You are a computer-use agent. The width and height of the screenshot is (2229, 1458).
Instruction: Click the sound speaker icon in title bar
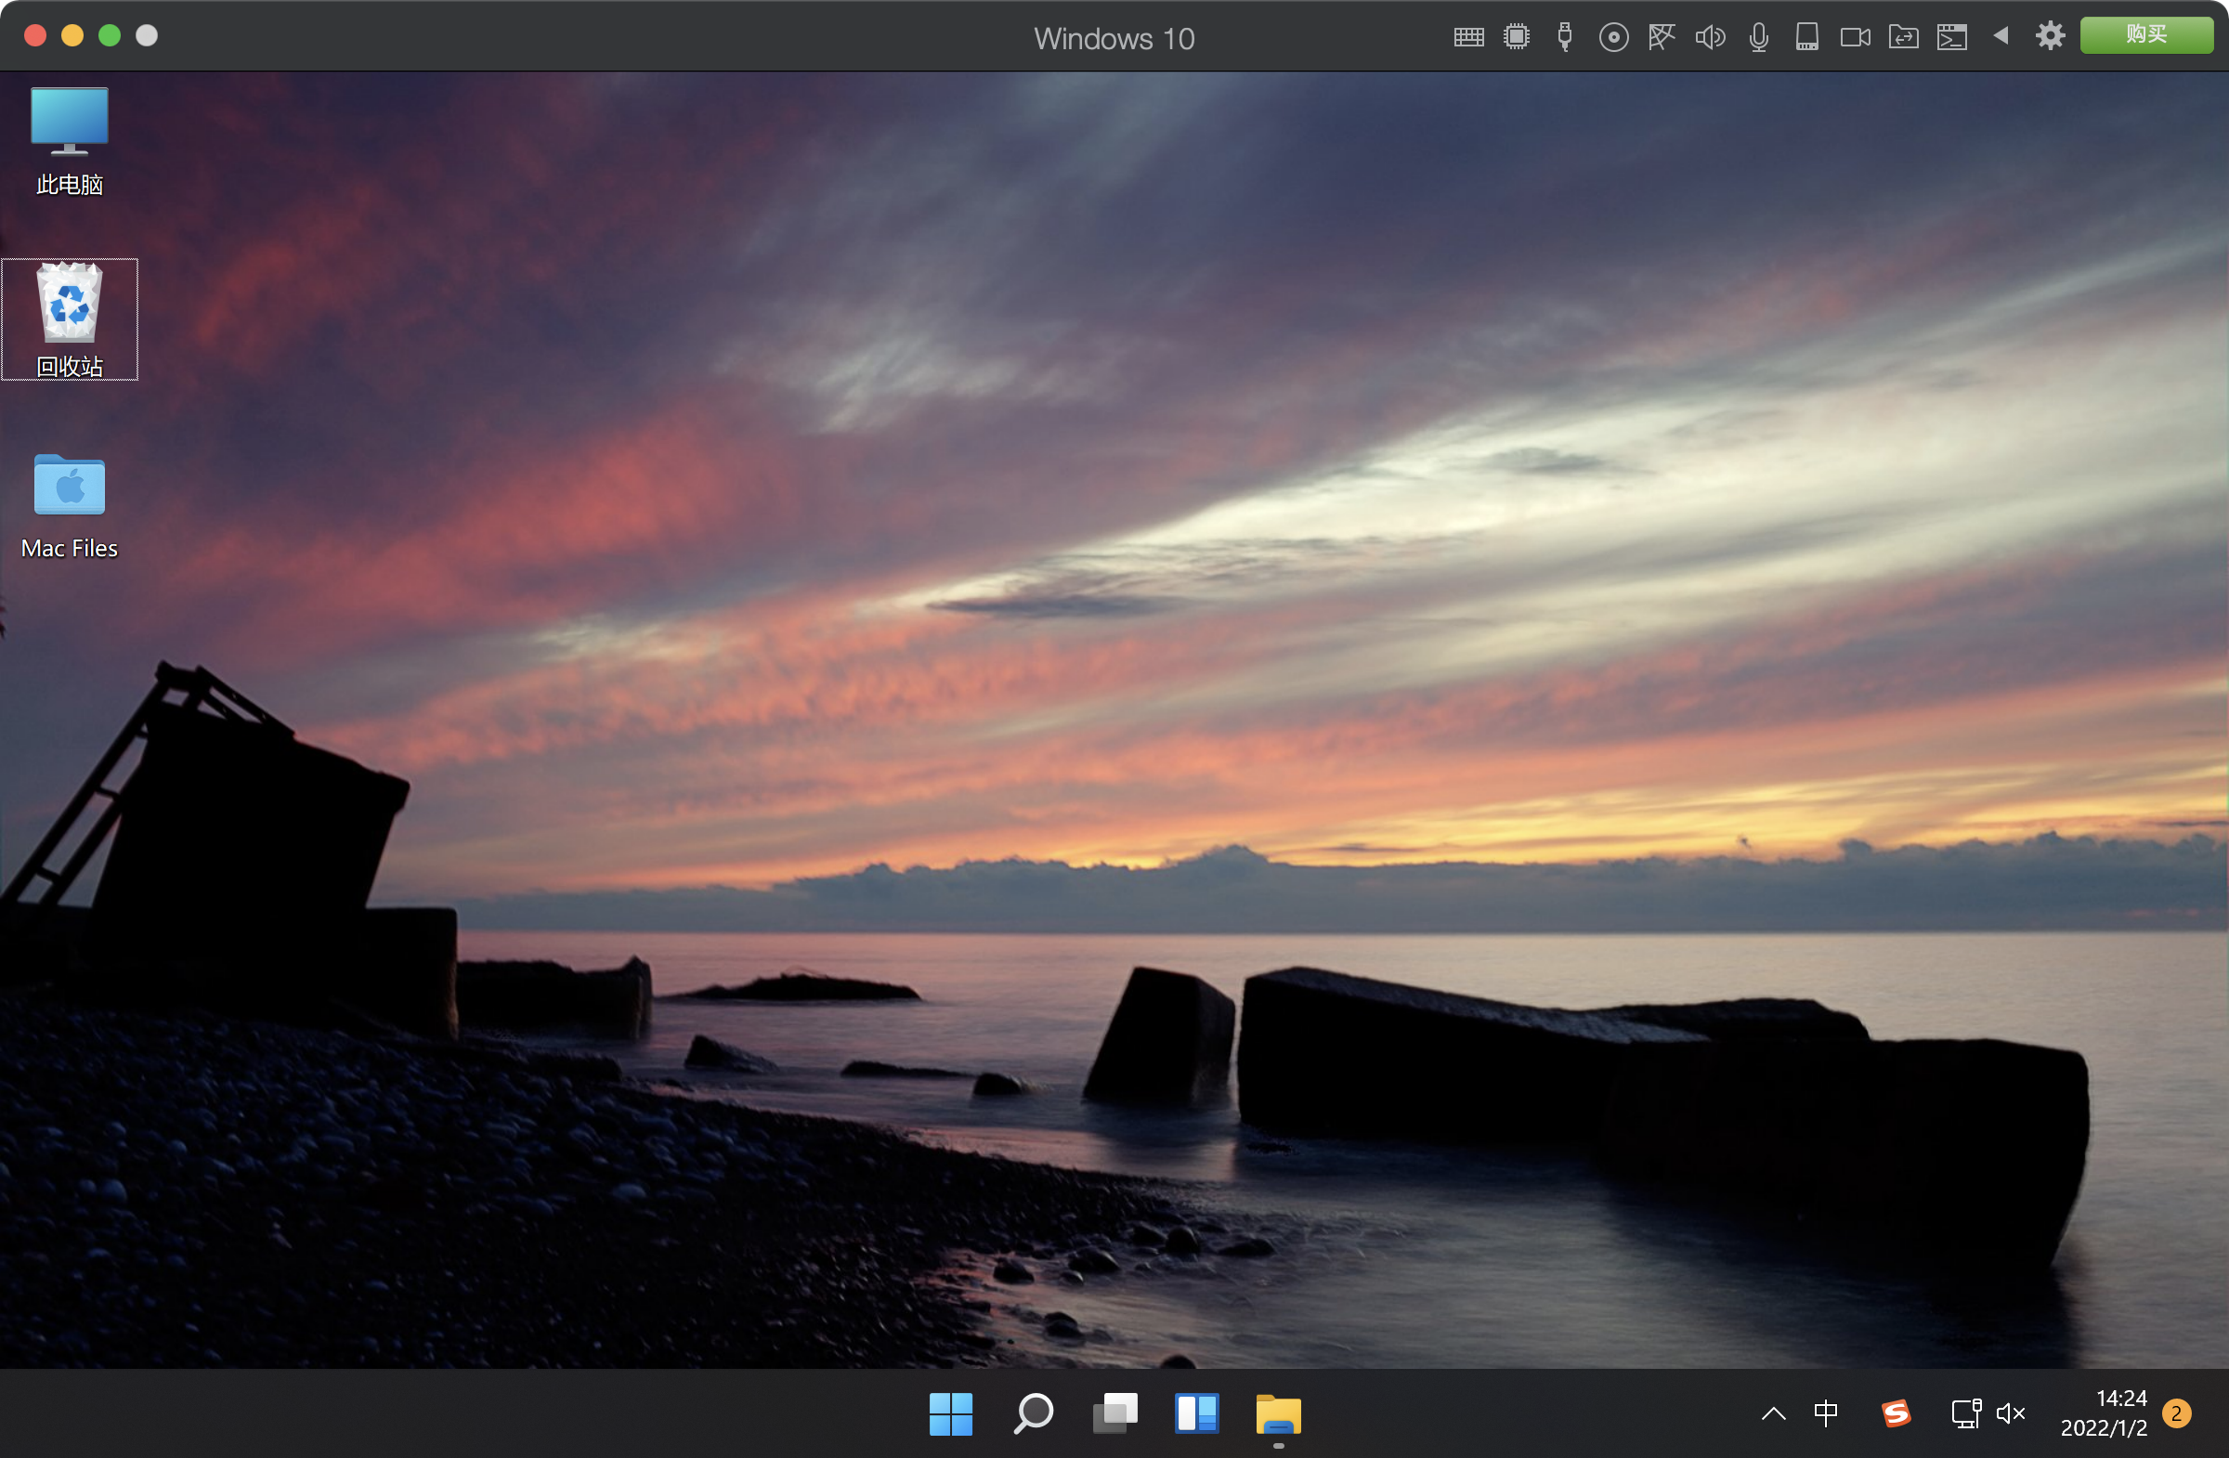1709,36
